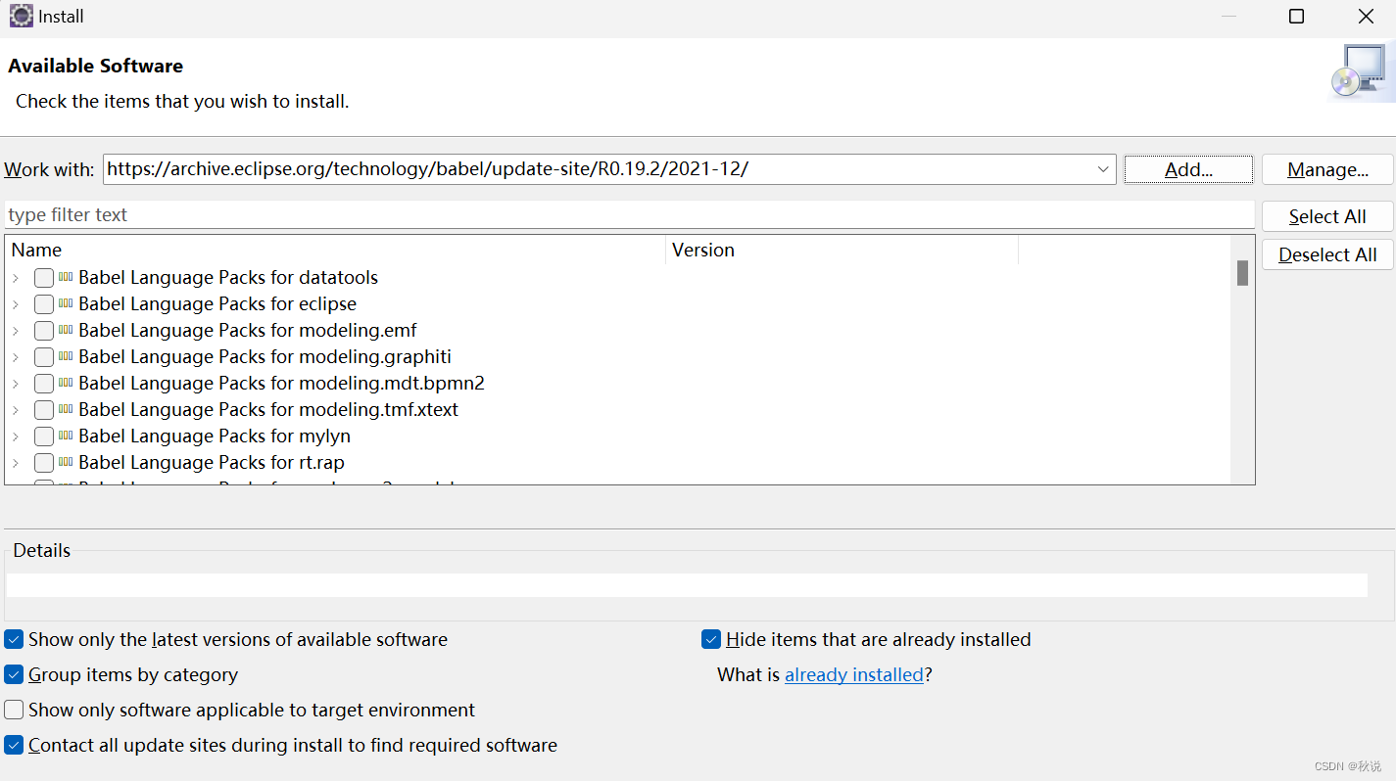
Task: Expand the datatools language packs node
Action: (x=16, y=278)
